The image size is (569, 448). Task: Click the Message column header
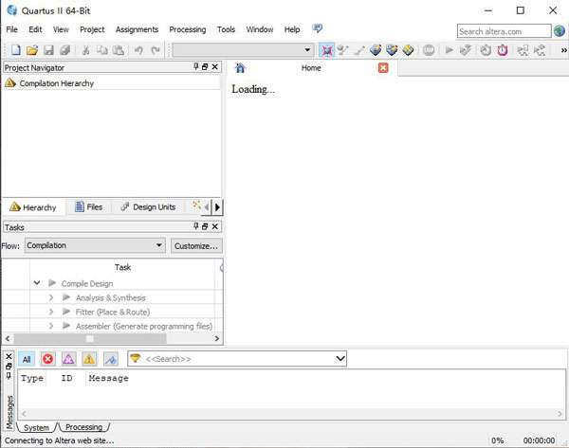tap(108, 378)
